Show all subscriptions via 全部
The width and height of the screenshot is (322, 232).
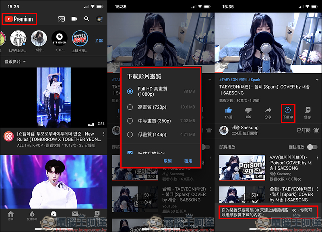point(99,41)
